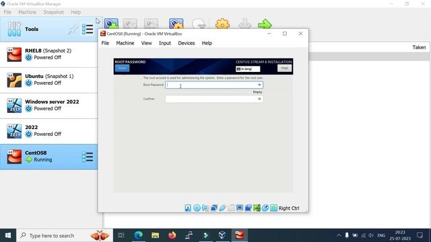431x242 pixels.
Task: Click the shared folders status icon
Action: click(231, 208)
